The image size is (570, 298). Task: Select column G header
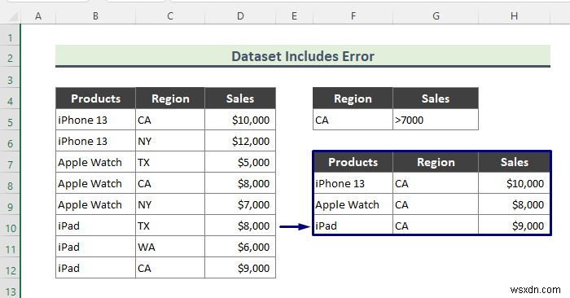pos(436,16)
